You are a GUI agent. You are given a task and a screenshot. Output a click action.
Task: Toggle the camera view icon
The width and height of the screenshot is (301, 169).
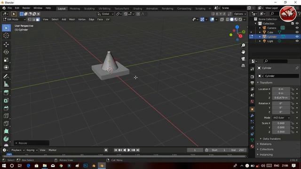point(243,59)
